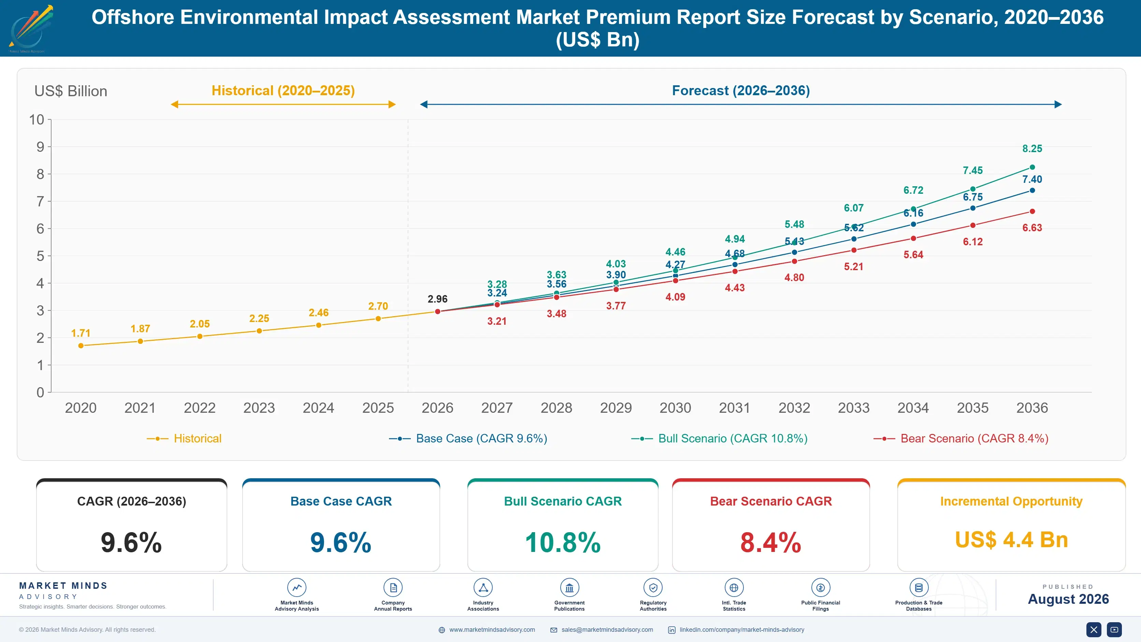Image resolution: width=1141 pixels, height=642 pixels.
Task: Click the 2036 bear scenario point at 6.63
Action: click(x=1032, y=211)
